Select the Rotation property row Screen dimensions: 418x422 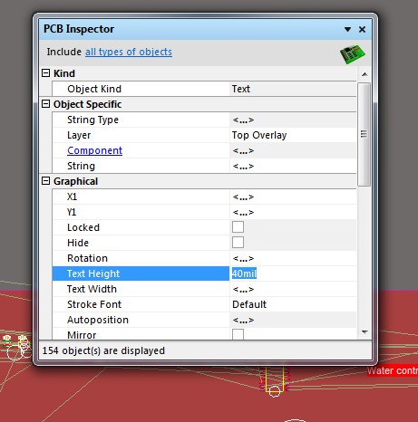[204, 258]
